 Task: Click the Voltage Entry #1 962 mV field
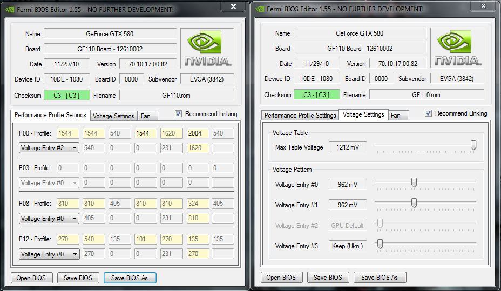(348, 205)
